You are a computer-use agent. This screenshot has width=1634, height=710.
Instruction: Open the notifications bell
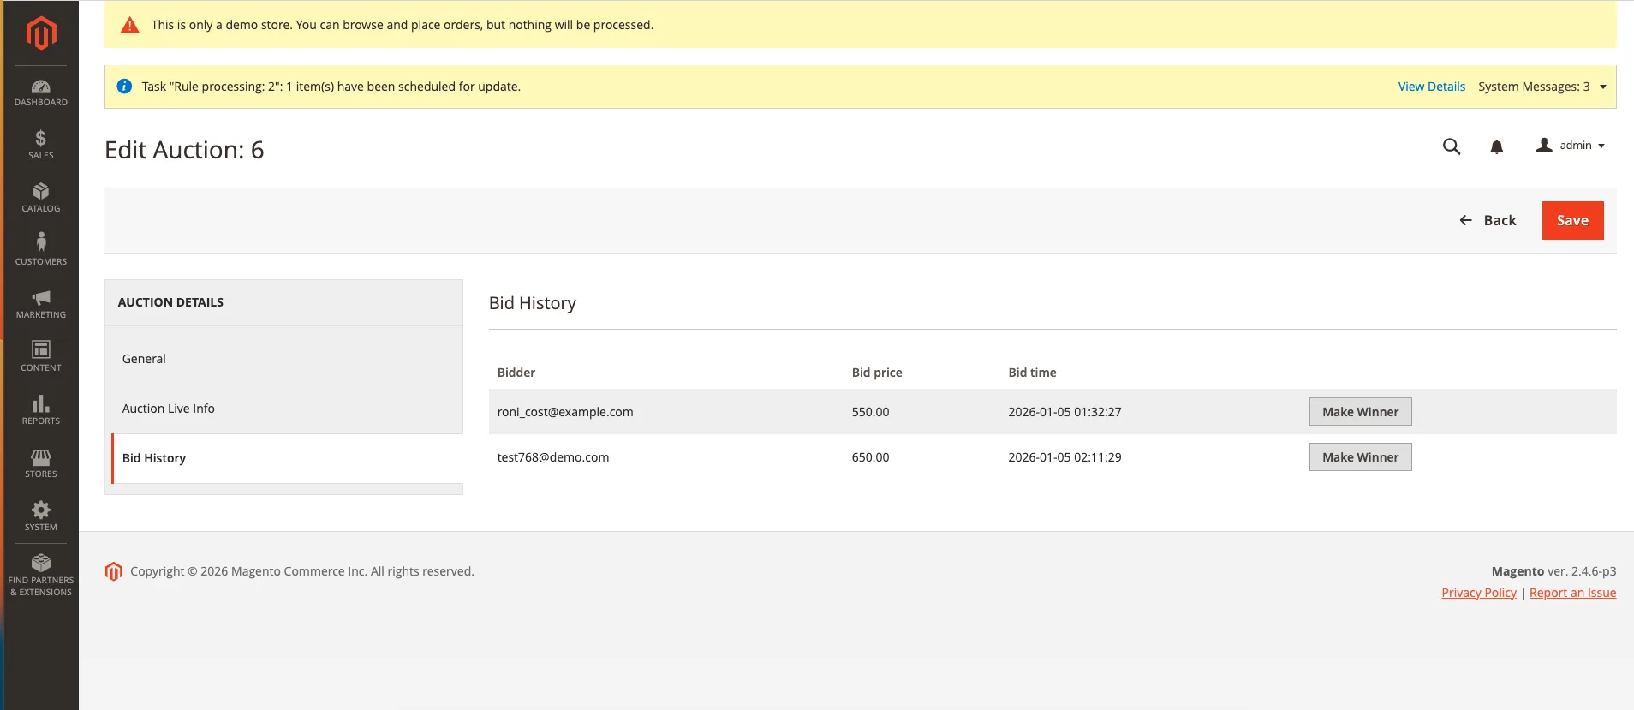click(1497, 147)
